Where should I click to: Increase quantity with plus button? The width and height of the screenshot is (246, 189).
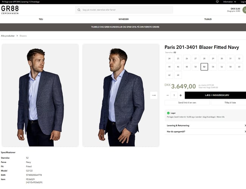pyautogui.click(x=181, y=95)
